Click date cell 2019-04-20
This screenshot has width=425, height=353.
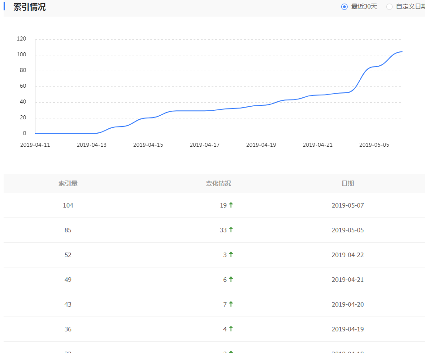(348, 304)
